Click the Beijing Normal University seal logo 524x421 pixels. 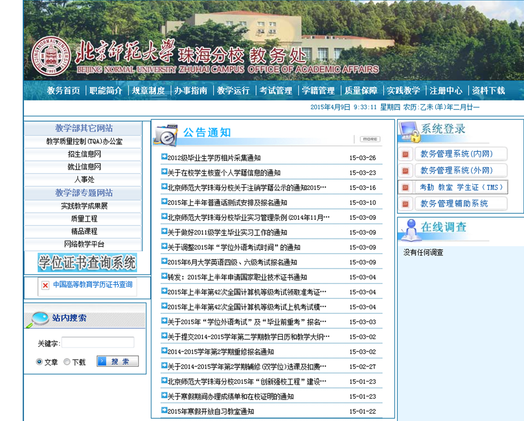pyautogui.click(x=51, y=56)
